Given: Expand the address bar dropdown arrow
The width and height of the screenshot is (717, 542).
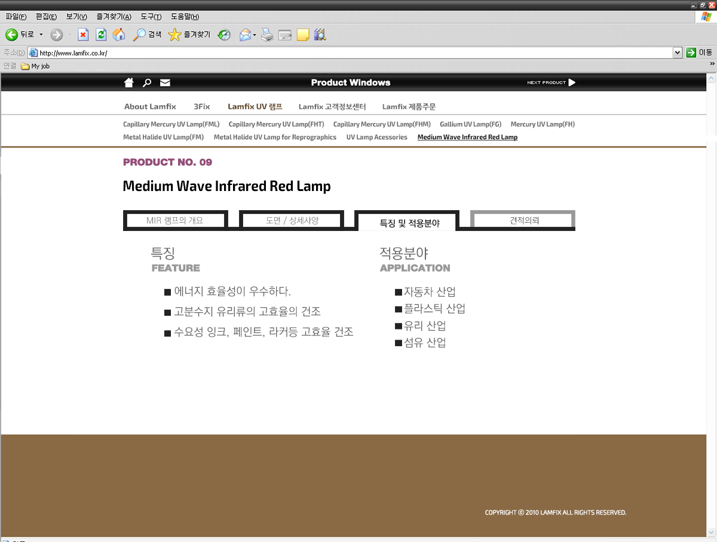Looking at the screenshot, I should click(677, 53).
